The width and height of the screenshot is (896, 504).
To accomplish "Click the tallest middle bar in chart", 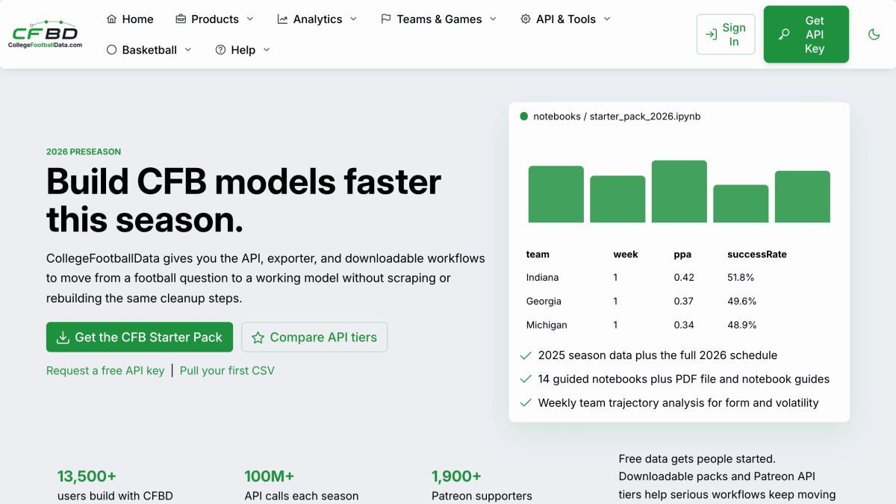I will (x=679, y=191).
